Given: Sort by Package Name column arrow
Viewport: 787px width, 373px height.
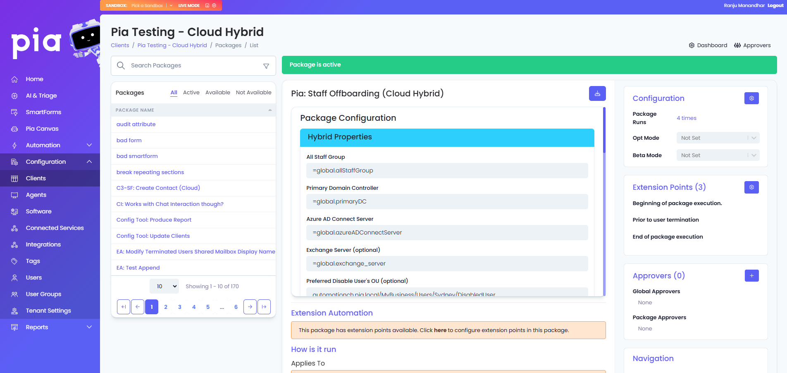Looking at the screenshot, I should click(x=270, y=110).
